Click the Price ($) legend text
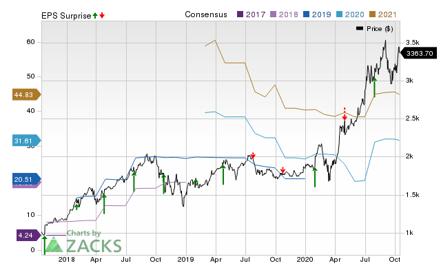Screen dimensions: 441x279 380,28
